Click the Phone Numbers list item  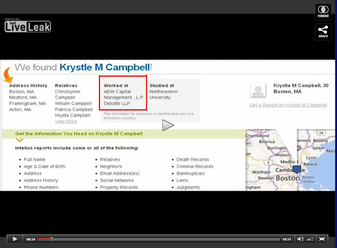pos(41,187)
